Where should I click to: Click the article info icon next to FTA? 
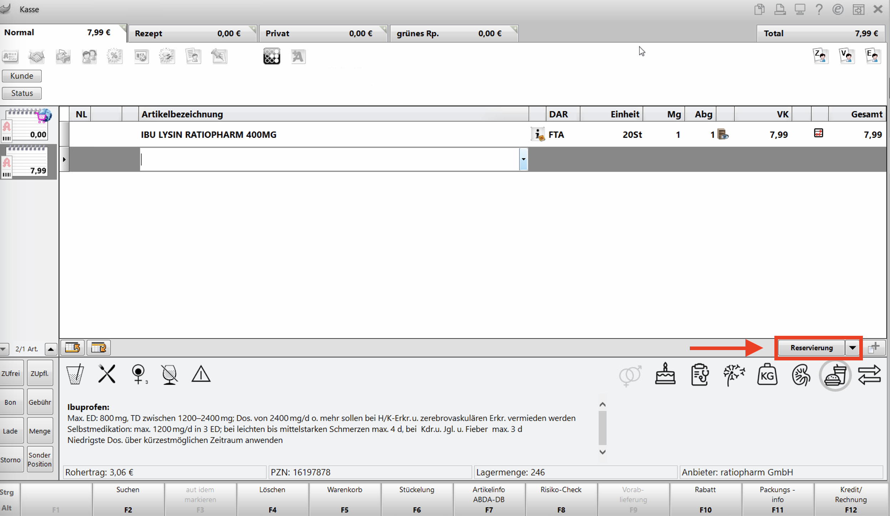(537, 135)
